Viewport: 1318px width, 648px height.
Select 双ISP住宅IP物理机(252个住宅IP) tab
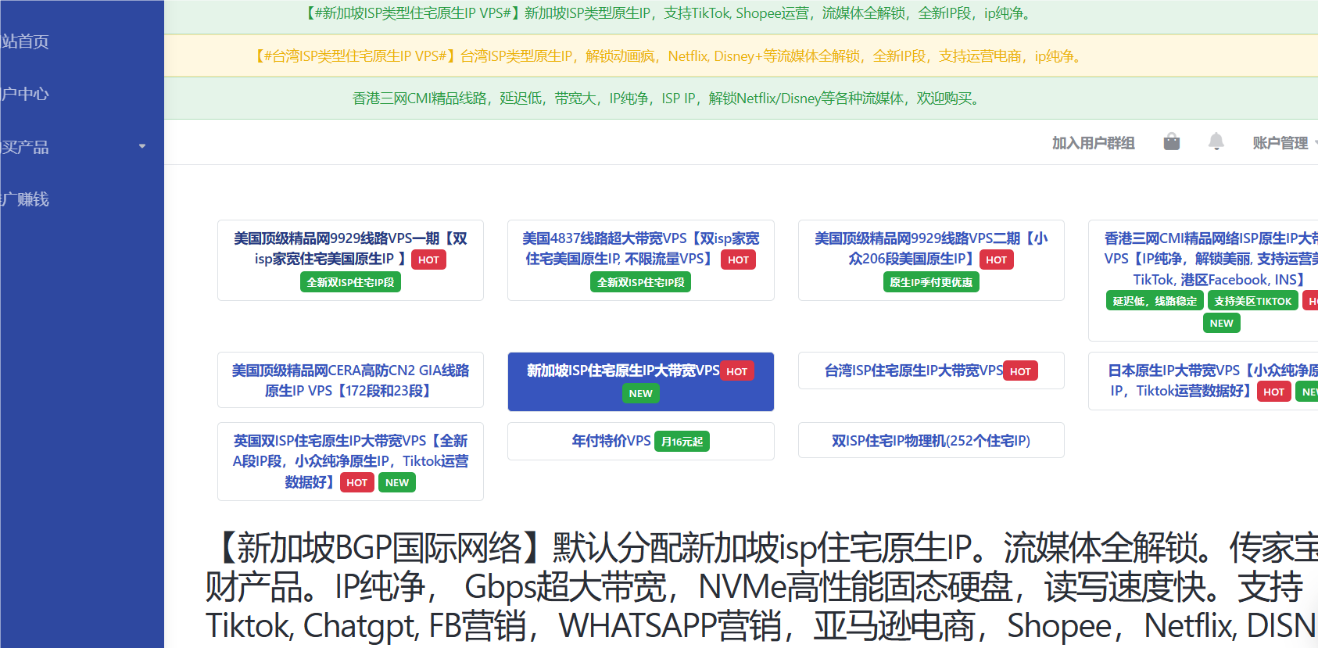pos(931,440)
